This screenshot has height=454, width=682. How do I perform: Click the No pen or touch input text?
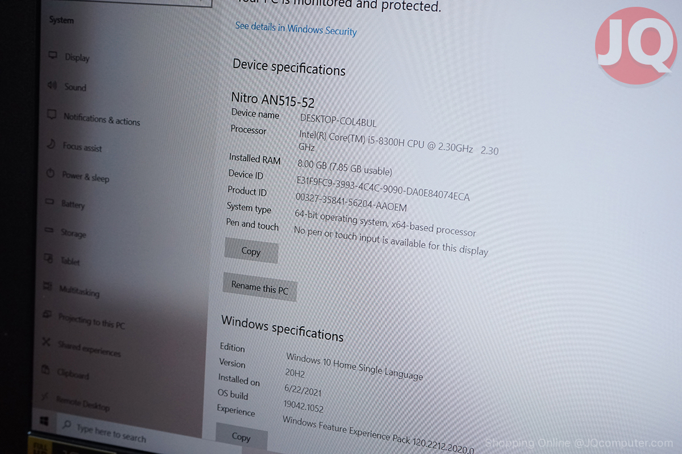(390, 241)
